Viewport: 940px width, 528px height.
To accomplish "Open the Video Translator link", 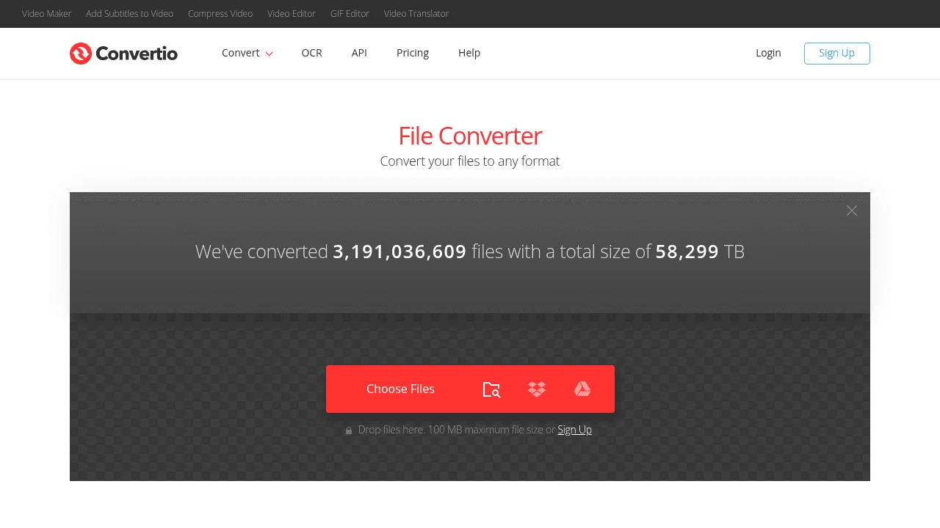I will click(x=416, y=14).
